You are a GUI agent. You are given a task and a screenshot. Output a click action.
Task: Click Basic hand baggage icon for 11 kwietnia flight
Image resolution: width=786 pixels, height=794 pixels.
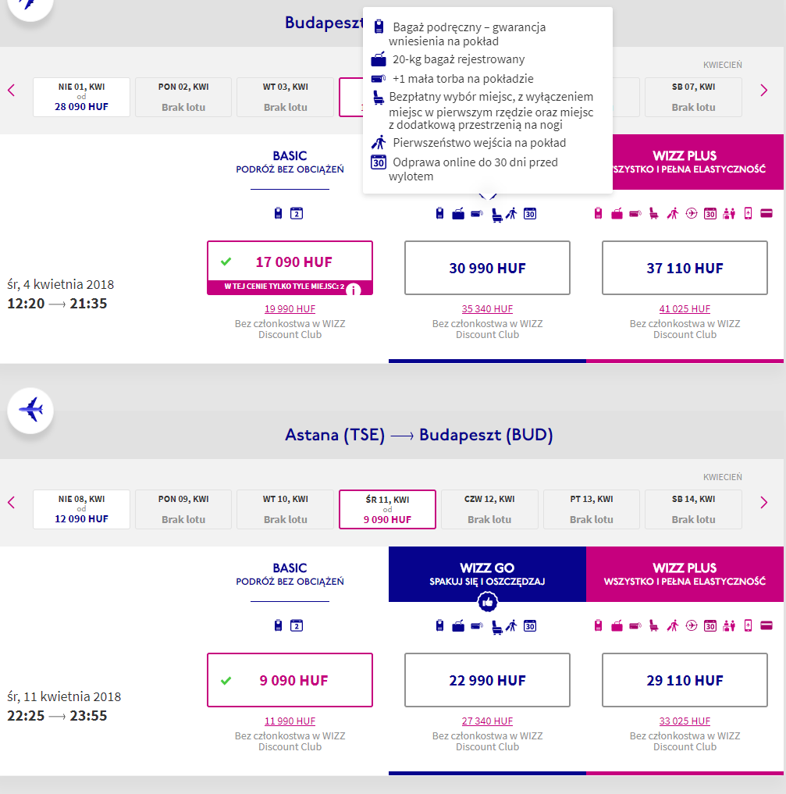click(x=278, y=625)
